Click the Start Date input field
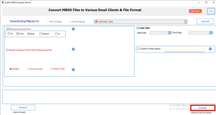 tap(159, 33)
